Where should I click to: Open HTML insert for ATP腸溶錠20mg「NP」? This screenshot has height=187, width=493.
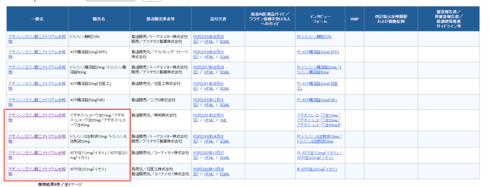tap(209, 105)
